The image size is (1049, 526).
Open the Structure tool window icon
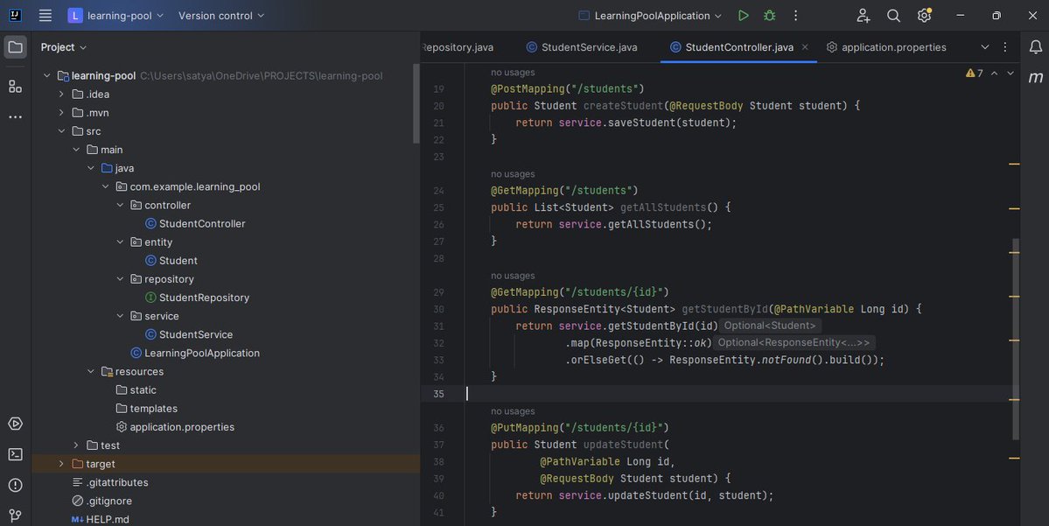click(16, 87)
